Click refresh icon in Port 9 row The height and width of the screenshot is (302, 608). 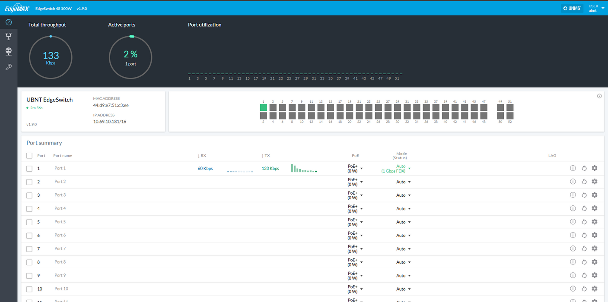(584, 276)
